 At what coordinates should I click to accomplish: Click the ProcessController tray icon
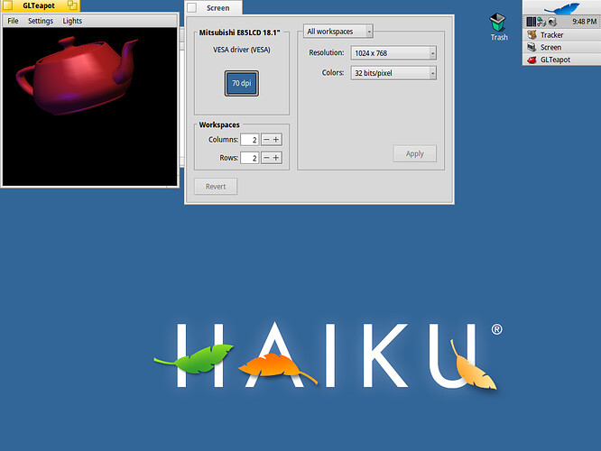[531, 22]
